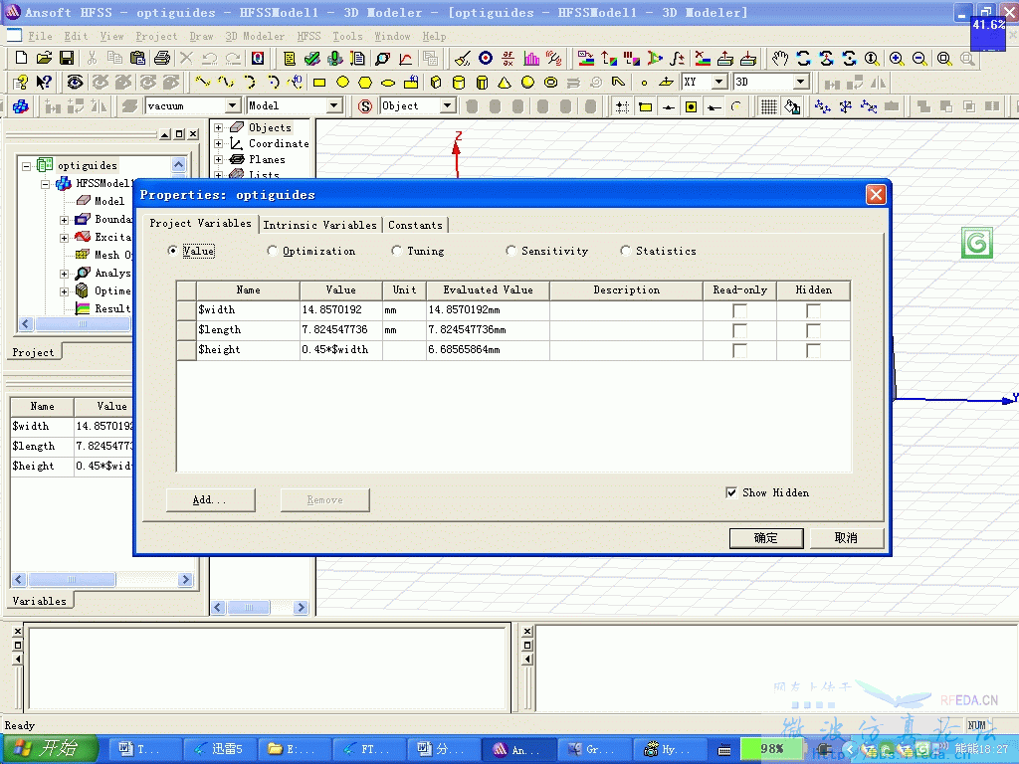The image size is (1019, 764).
Task: Select the Sensitivity radio button
Action: tap(510, 251)
